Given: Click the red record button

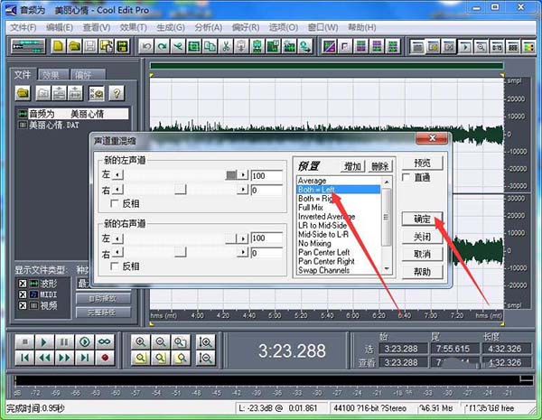Looking at the screenshot, I should 105,358.
